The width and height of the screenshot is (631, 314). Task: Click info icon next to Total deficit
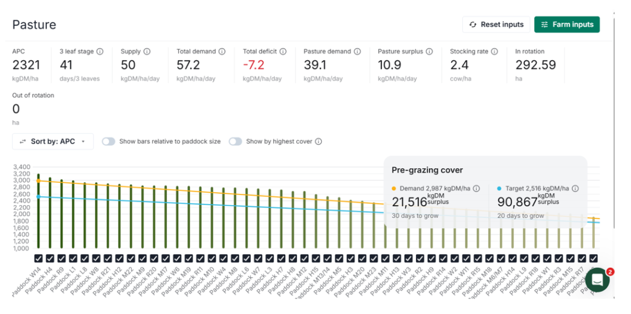tap(283, 52)
